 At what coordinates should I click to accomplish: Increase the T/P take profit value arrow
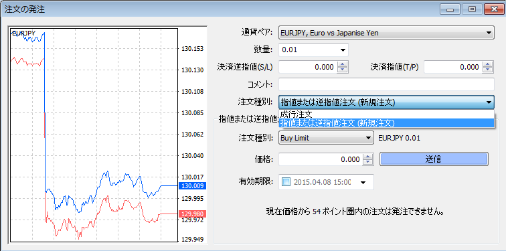(x=488, y=64)
